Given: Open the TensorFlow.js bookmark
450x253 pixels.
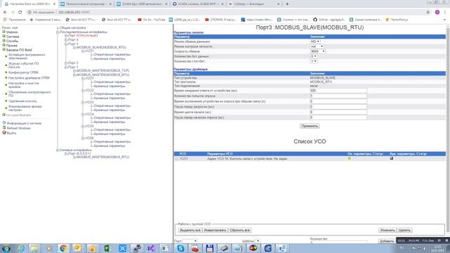Looking at the screenshot, I should pos(397,20).
